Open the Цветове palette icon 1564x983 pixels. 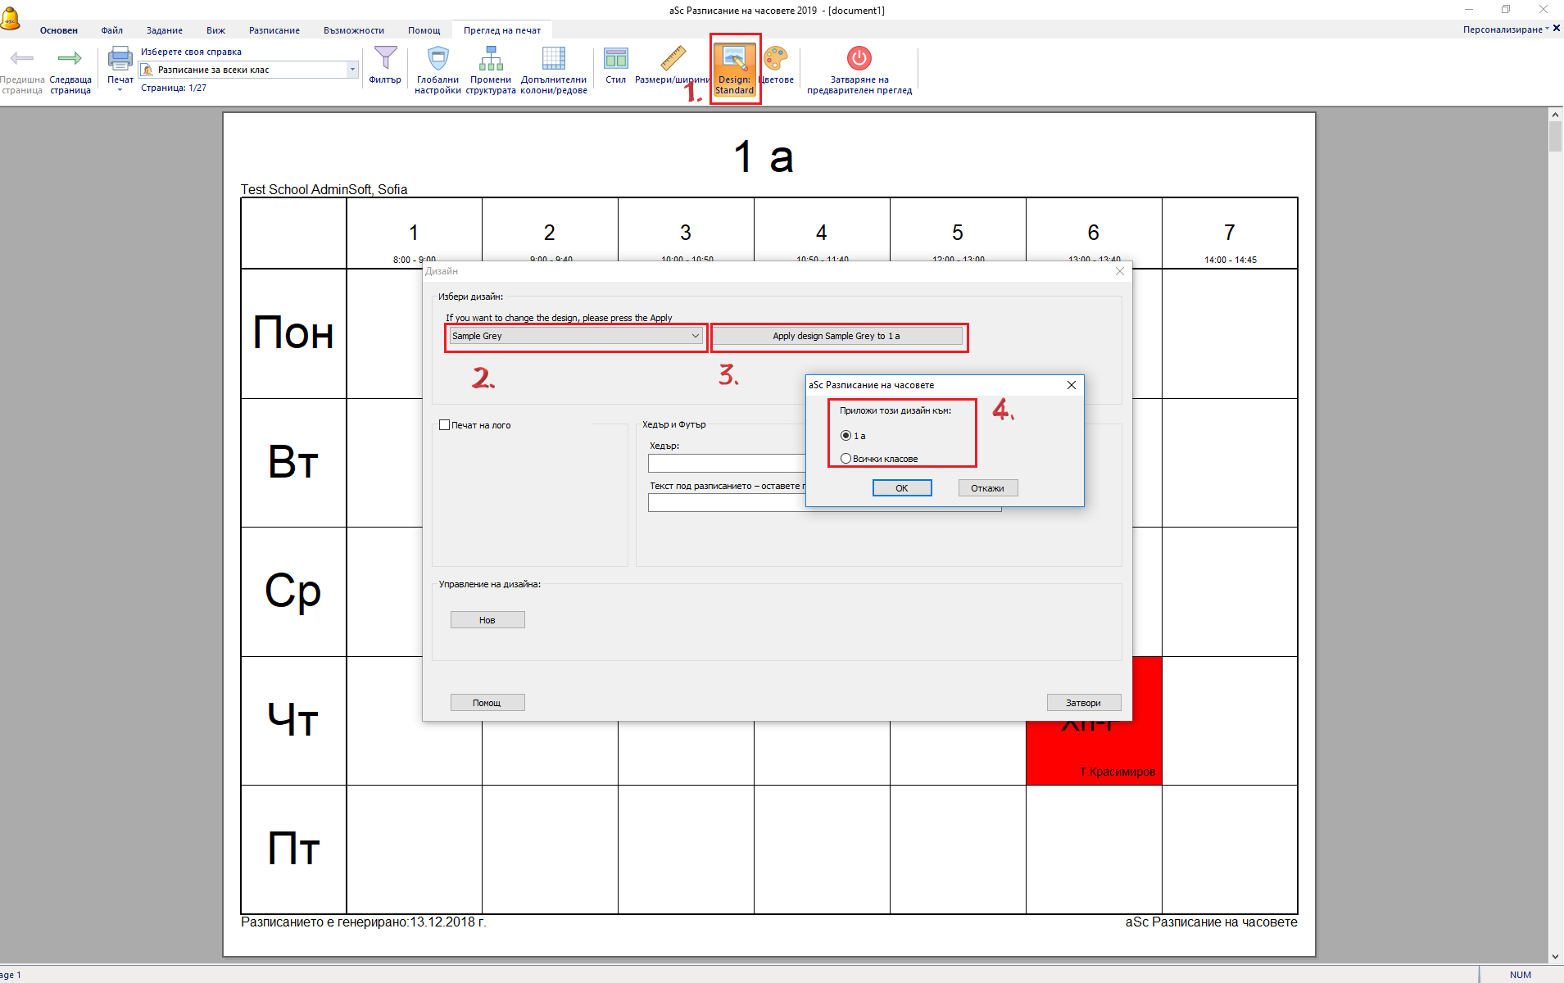point(776,60)
